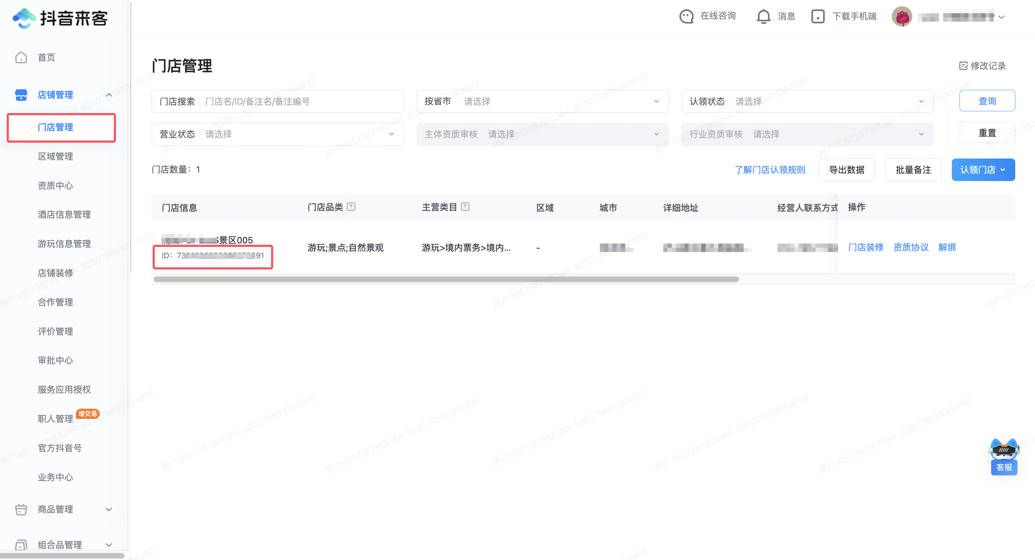Open the 按省市 province dropdown

coord(542,101)
